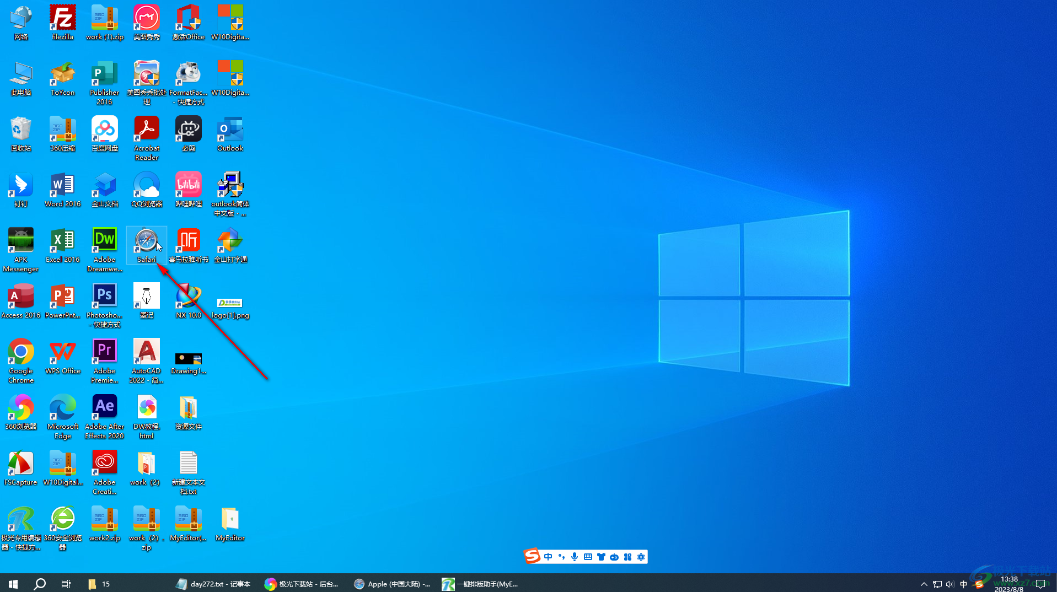The width and height of the screenshot is (1057, 592).
Task: Toggle Chinese/English mode on Sogou bar
Action: [x=548, y=557]
